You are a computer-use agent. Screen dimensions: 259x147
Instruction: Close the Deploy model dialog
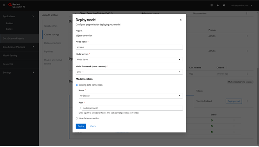pos(180,20)
